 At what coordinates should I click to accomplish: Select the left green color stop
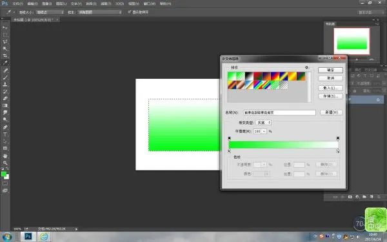(229, 151)
